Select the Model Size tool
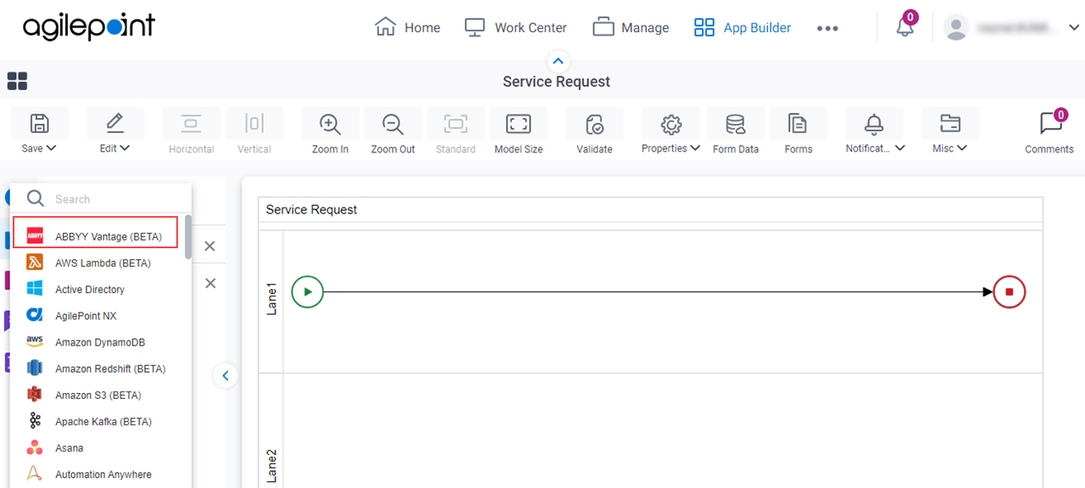 (x=518, y=132)
